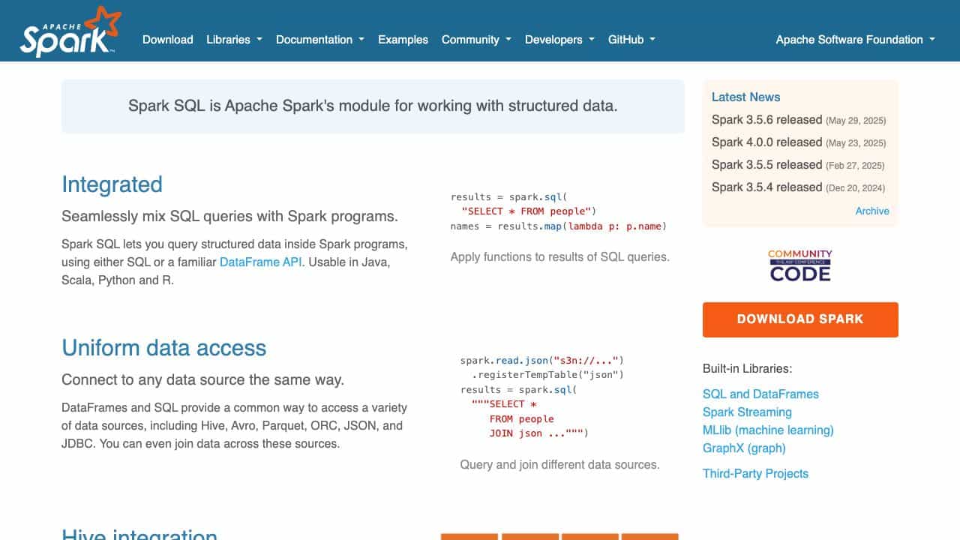Viewport: 960px width, 540px height.
Task: Open the Spark Streaming library link
Action: point(747,412)
